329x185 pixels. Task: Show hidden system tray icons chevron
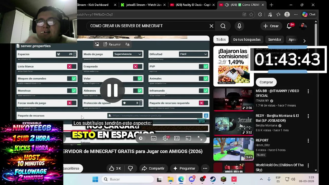click(261, 179)
